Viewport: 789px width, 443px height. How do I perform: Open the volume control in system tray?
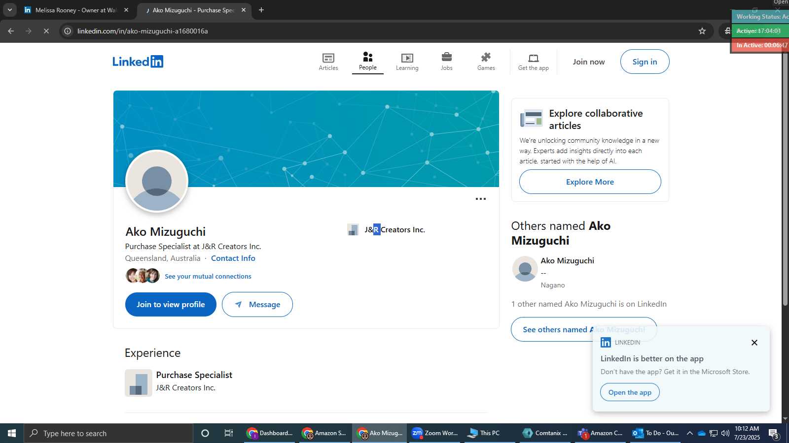pyautogui.click(x=725, y=433)
